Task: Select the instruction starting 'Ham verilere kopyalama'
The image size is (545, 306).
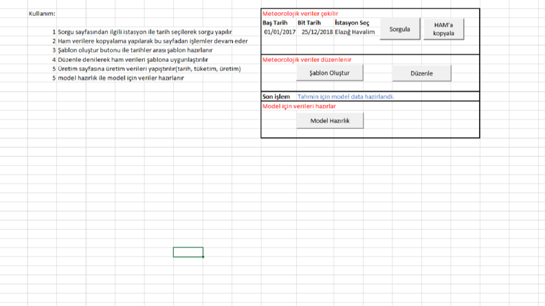Action: (153, 41)
